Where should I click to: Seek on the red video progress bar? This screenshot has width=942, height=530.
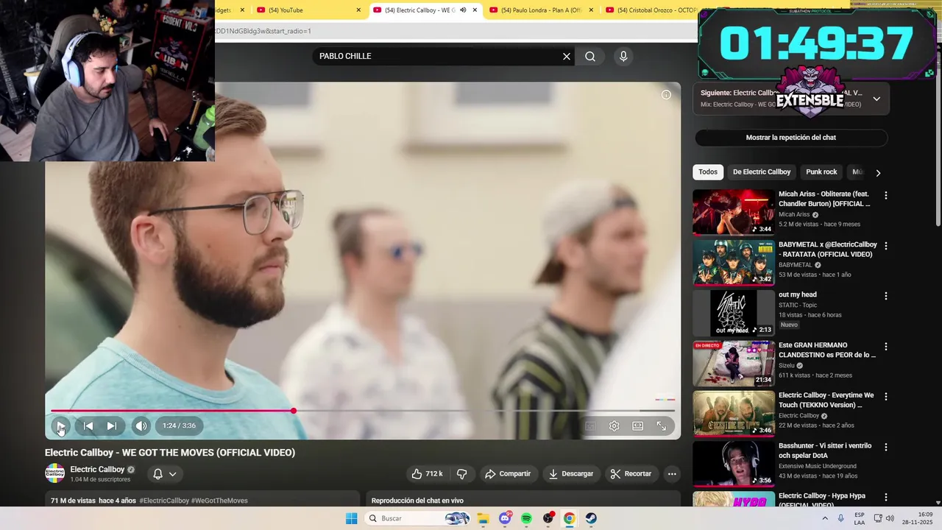coord(362,411)
